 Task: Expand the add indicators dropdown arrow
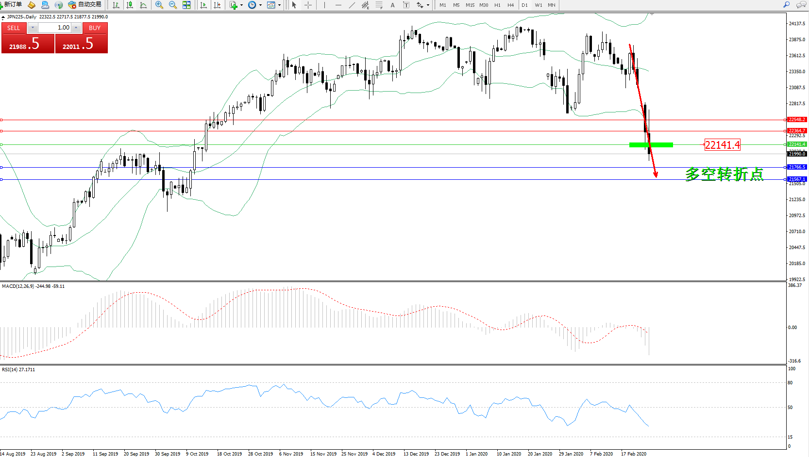241,5
